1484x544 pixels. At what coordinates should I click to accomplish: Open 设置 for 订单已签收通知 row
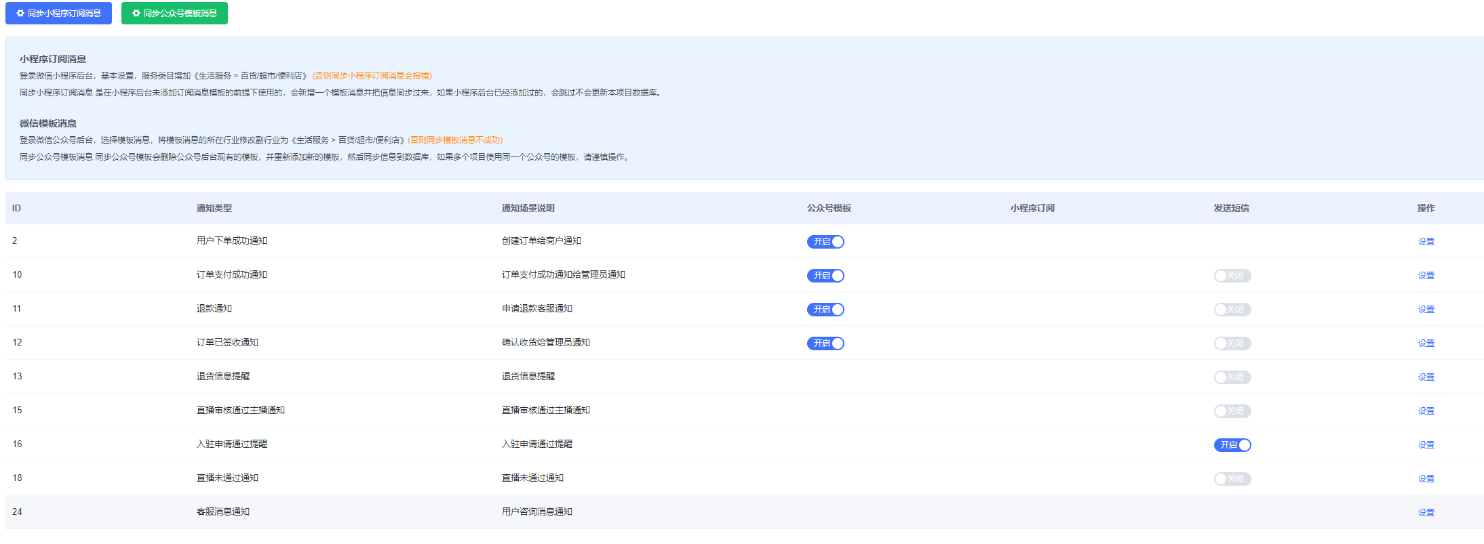pyautogui.click(x=1426, y=343)
